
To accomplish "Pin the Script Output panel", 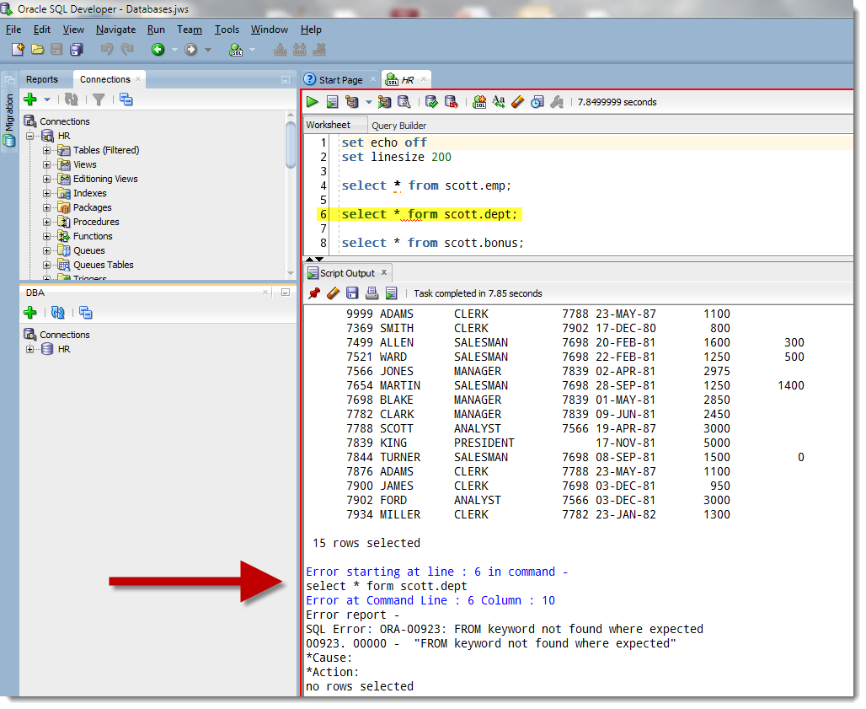I will pos(314,293).
